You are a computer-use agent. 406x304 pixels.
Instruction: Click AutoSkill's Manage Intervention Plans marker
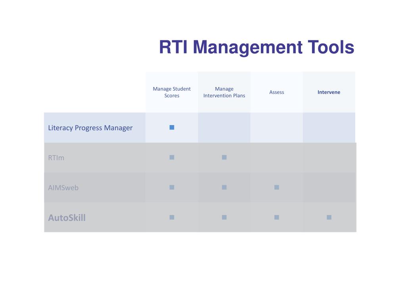[224, 217]
